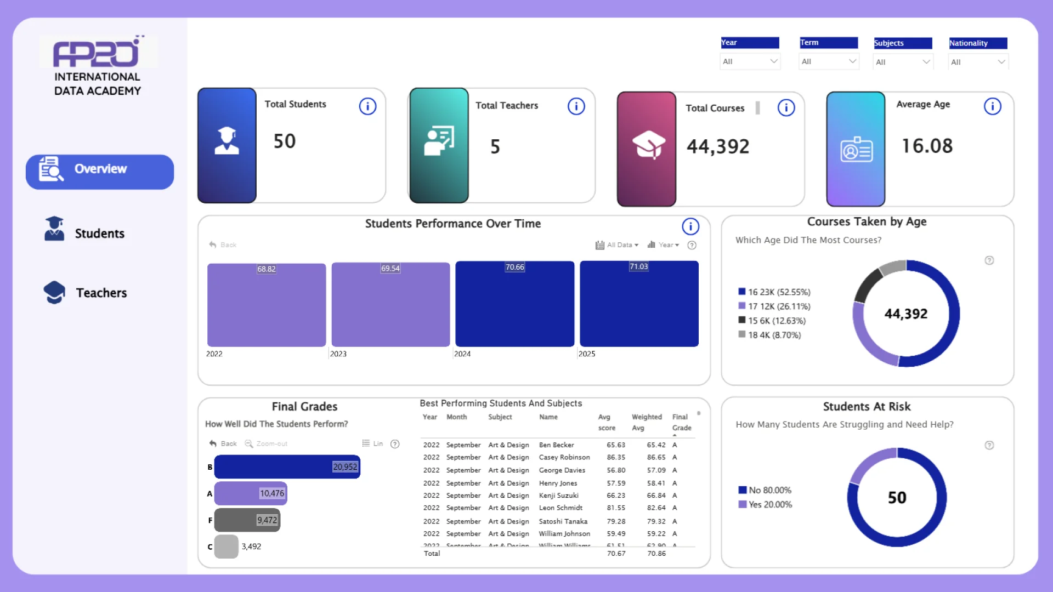Click the Total Teachers info icon
This screenshot has width=1053, height=592.
point(576,106)
